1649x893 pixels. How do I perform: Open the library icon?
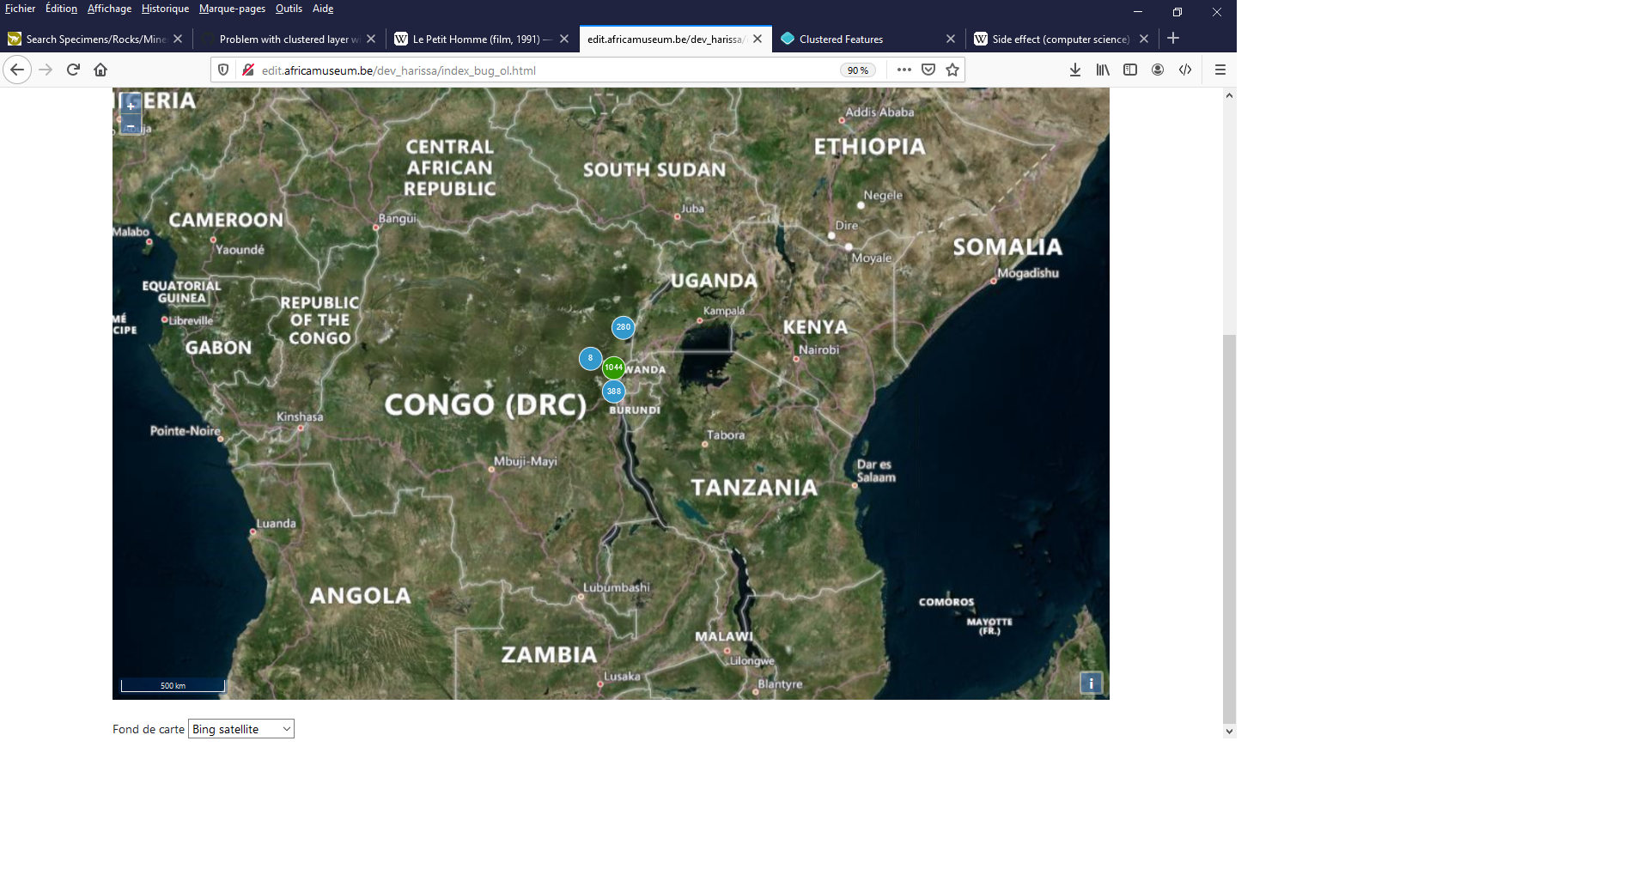click(x=1103, y=70)
